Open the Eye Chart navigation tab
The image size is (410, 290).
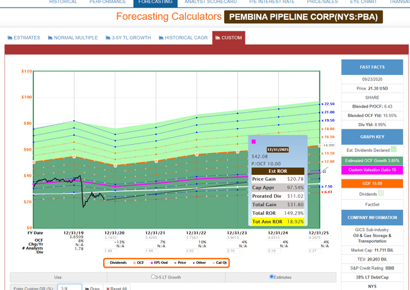tap(363, 2)
